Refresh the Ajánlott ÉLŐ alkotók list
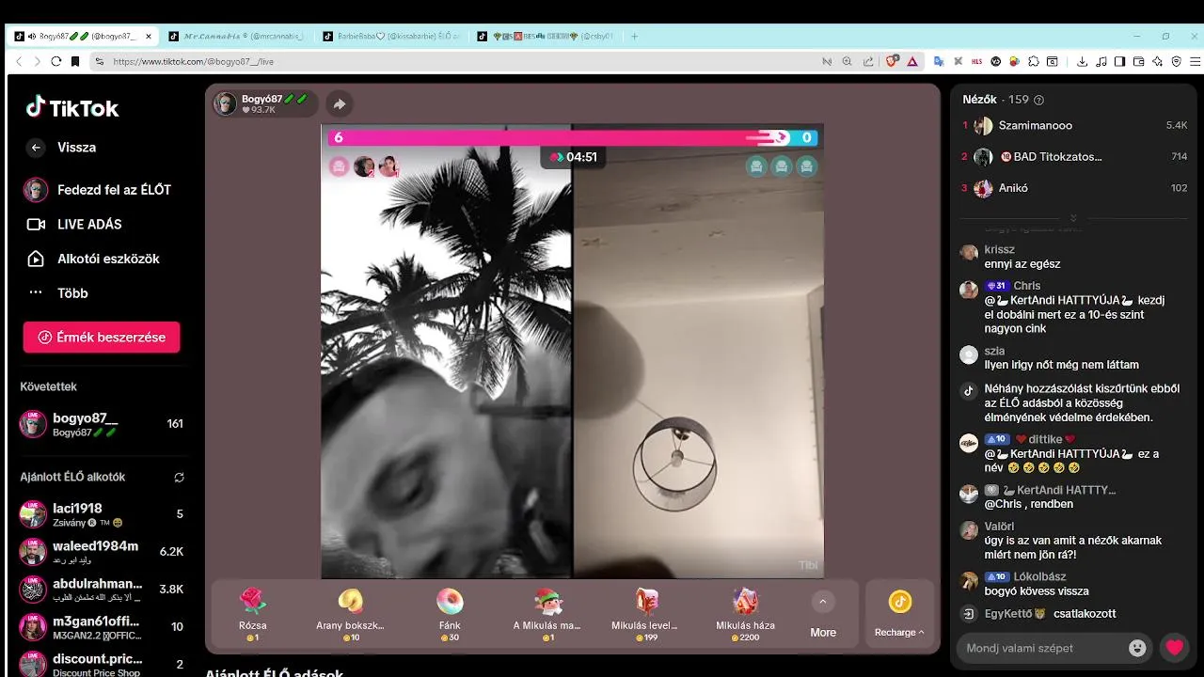This screenshot has width=1204, height=677. [179, 478]
